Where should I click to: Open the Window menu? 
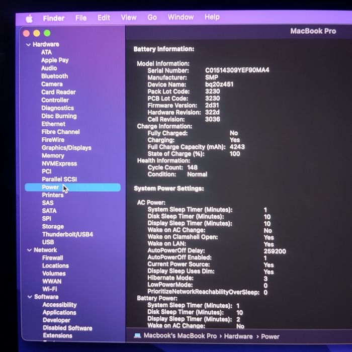click(181, 17)
